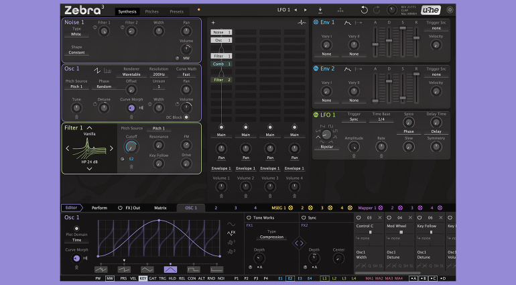Open the Matrix tab in lower panel
The height and width of the screenshot is (285, 516).
[160, 208]
